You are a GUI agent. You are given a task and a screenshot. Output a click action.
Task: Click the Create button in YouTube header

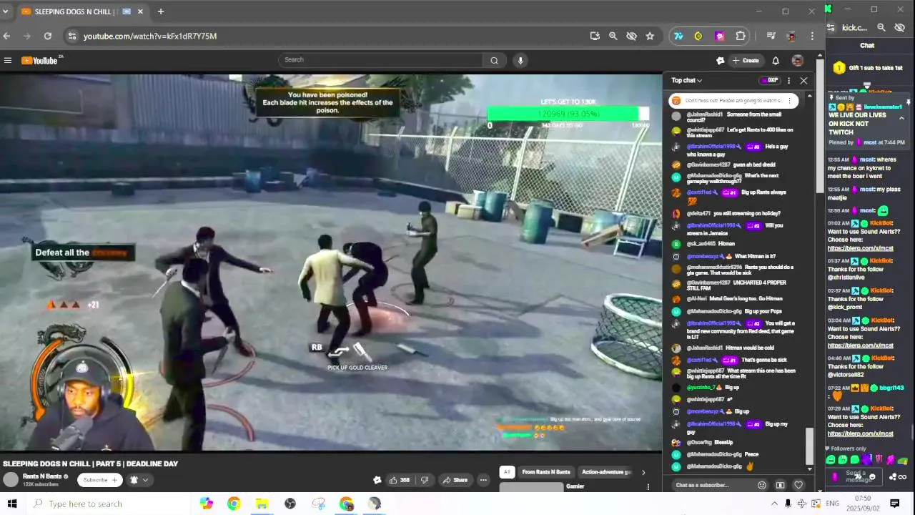pyautogui.click(x=746, y=61)
